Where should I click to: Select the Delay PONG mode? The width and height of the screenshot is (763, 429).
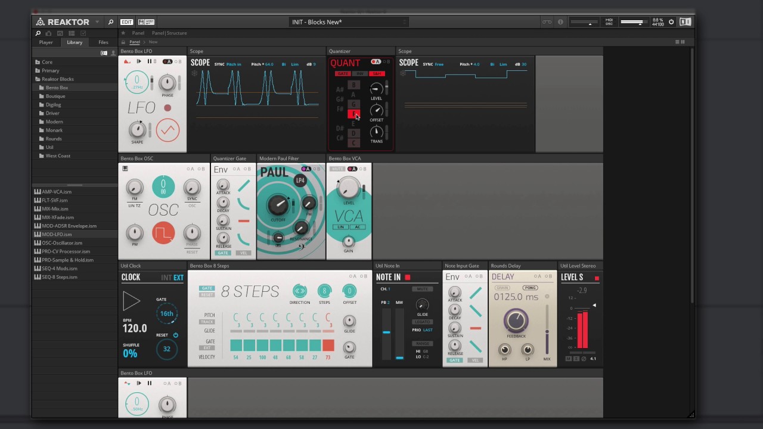coord(530,288)
